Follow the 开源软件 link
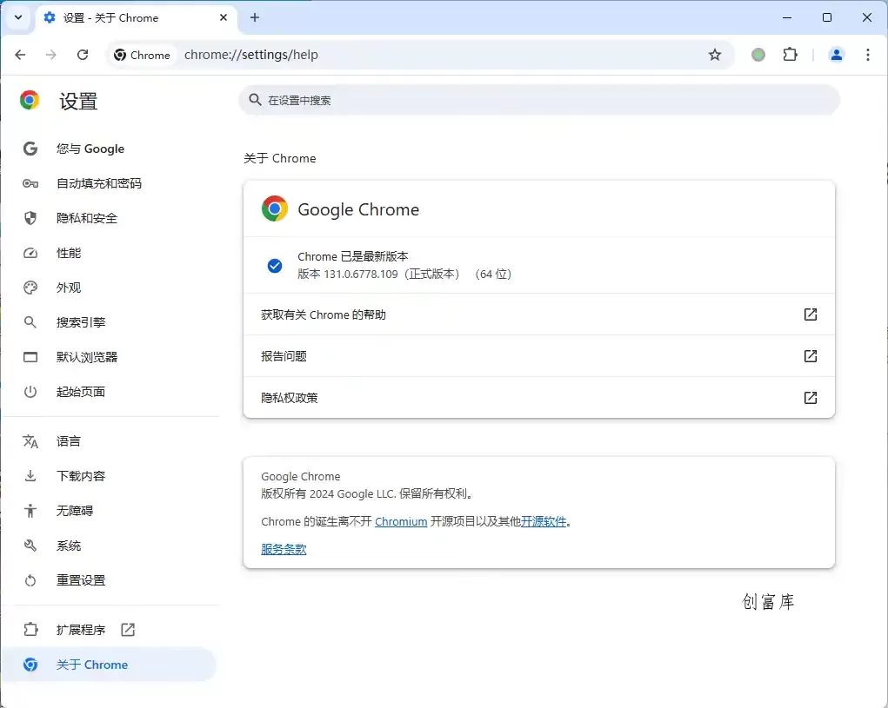The width and height of the screenshot is (888, 708). (544, 521)
